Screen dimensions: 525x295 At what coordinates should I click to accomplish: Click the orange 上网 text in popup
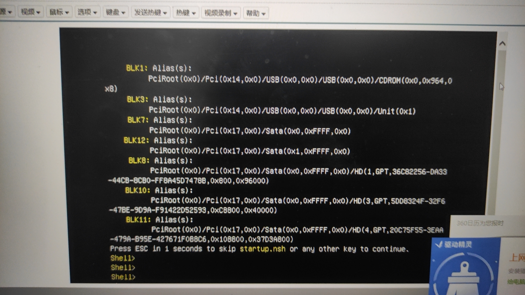click(517, 257)
